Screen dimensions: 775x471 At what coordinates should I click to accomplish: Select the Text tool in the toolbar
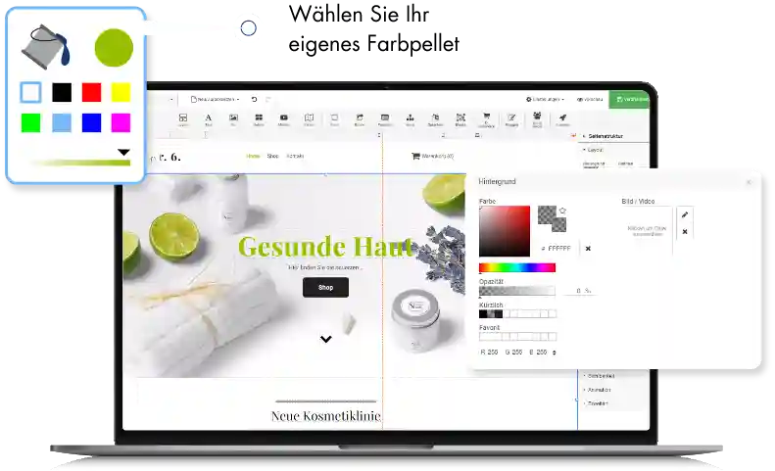(208, 119)
